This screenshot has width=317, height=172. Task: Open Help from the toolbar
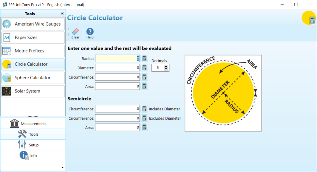90,33
